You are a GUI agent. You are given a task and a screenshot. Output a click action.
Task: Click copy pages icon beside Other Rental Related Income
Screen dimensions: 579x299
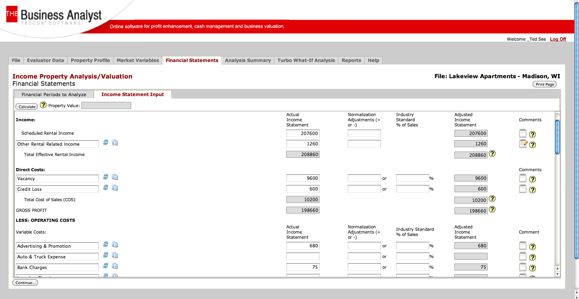115,142
